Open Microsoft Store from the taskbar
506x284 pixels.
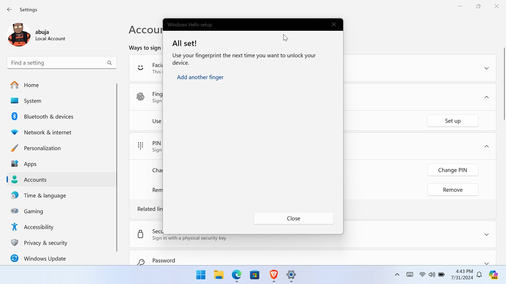pyautogui.click(x=255, y=275)
